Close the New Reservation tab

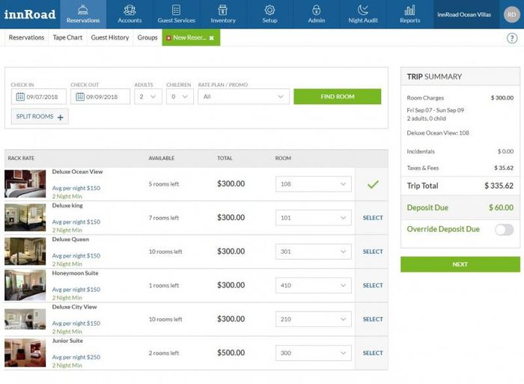pos(212,38)
